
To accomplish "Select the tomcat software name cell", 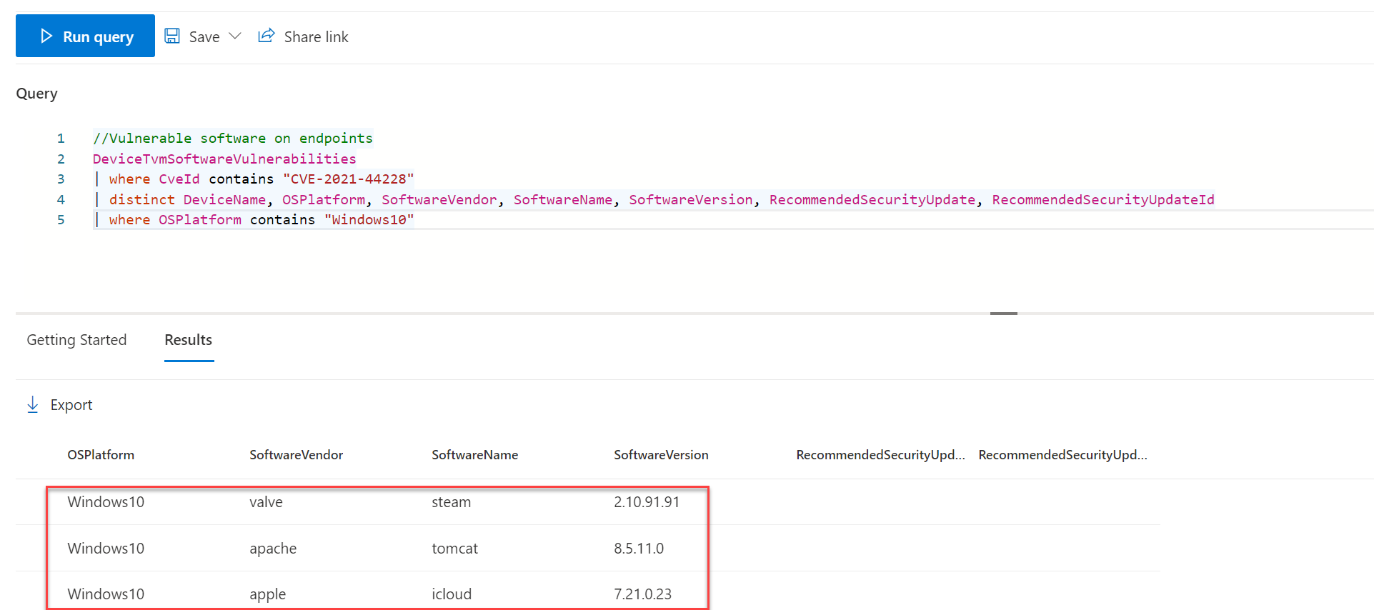I will (454, 549).
